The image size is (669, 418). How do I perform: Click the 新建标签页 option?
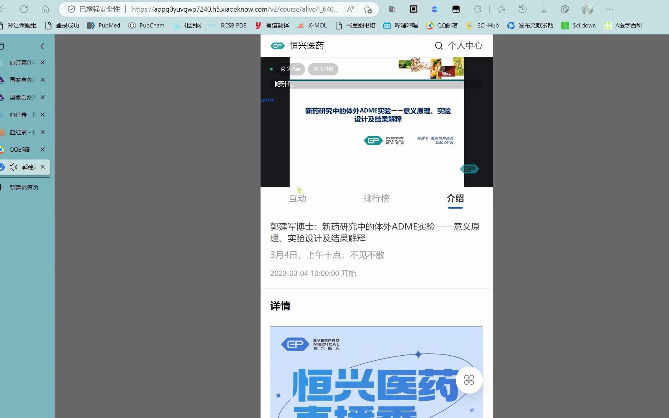[x=23, y=187]
